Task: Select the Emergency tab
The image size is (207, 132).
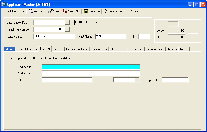Action: (136, 49)
